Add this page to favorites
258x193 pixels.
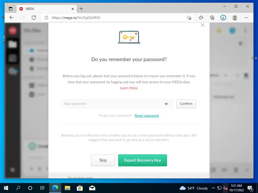click(189, 18)
